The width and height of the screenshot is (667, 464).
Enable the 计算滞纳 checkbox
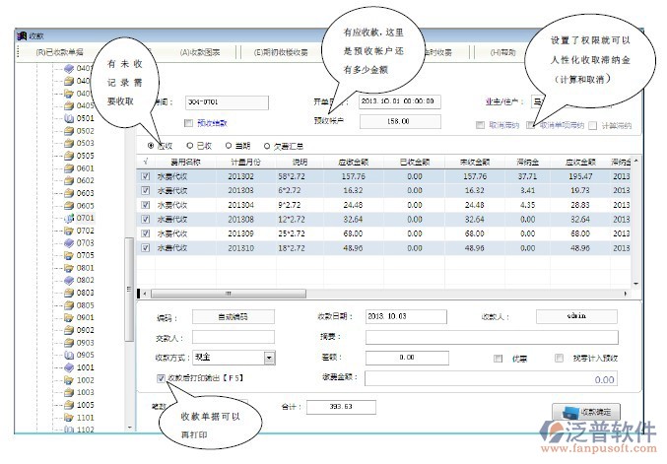593,125
